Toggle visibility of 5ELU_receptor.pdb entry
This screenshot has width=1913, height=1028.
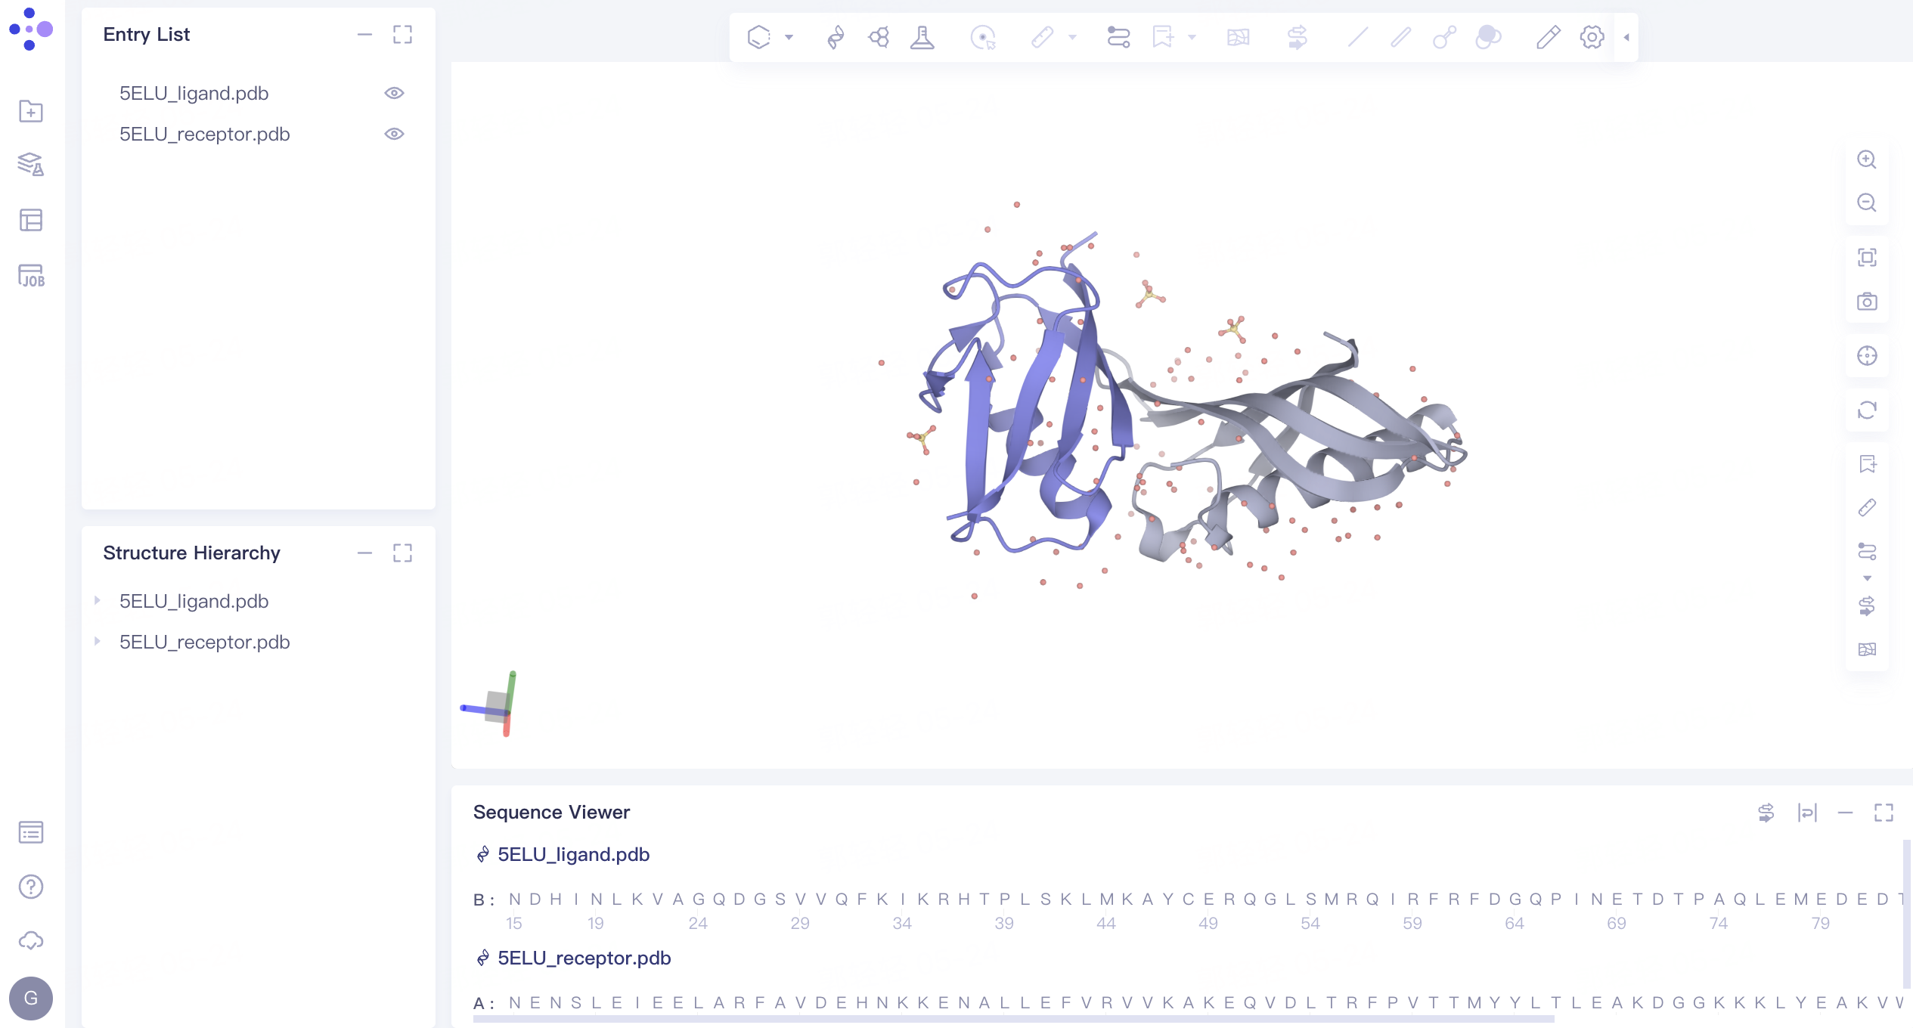click(x=395, y=134)
